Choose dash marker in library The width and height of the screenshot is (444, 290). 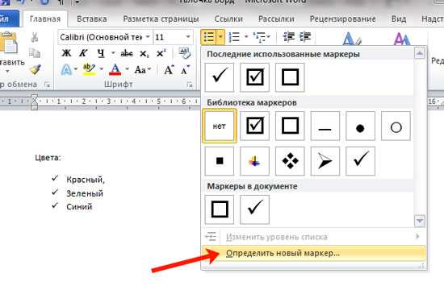pos(325,126)
